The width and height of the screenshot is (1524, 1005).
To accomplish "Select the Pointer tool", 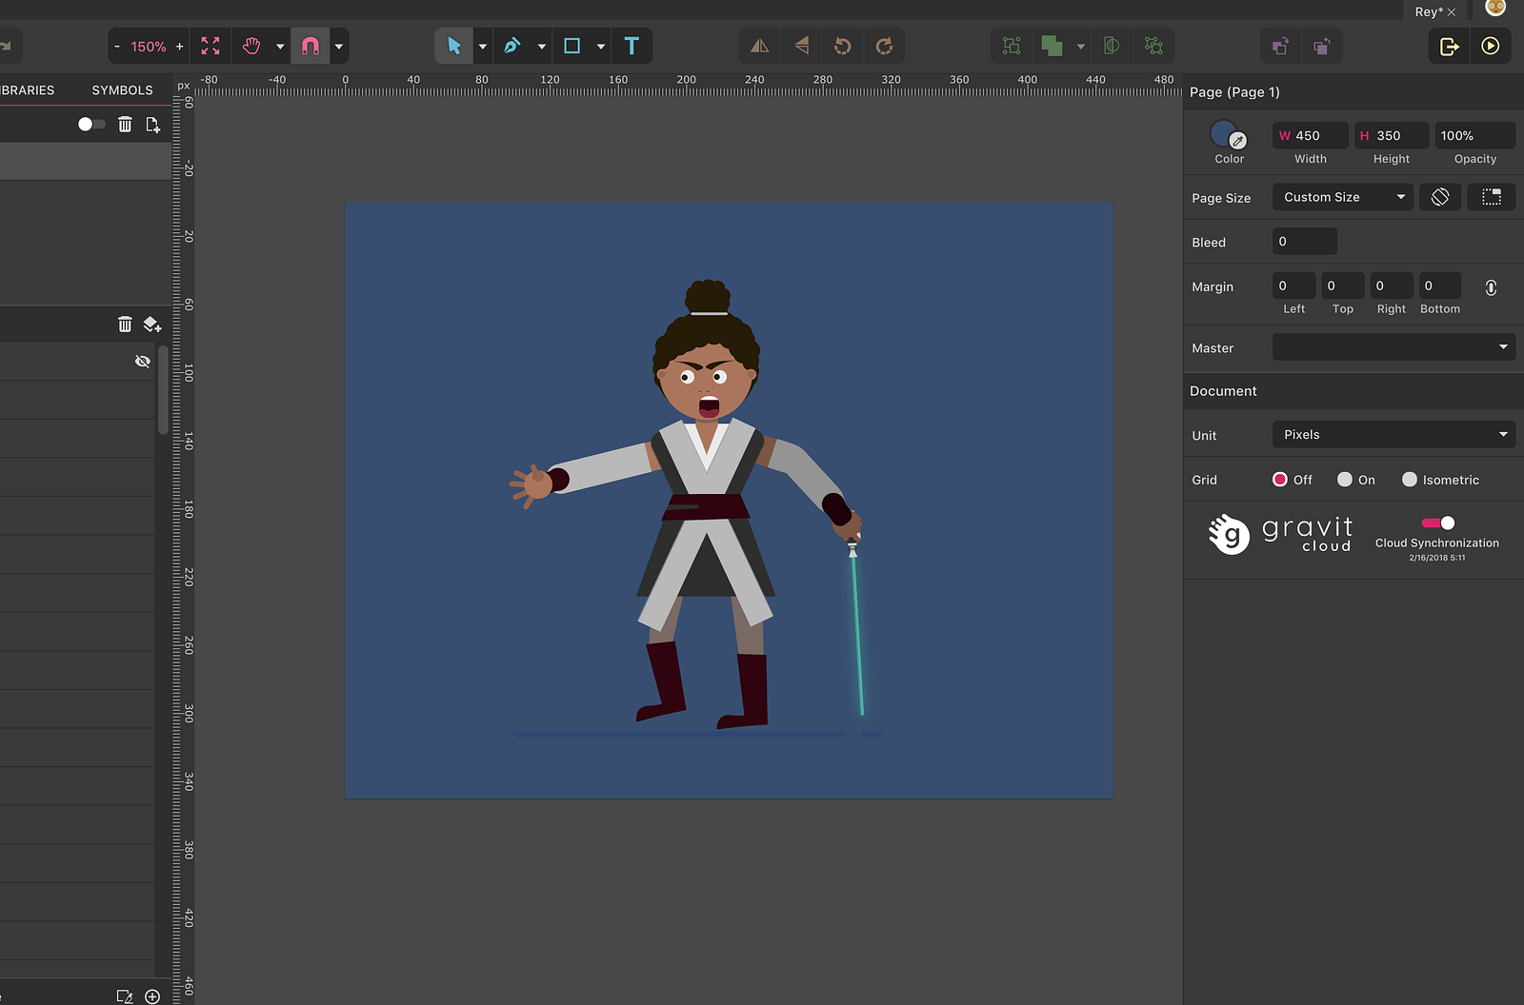I will click(x=454, y=46).
